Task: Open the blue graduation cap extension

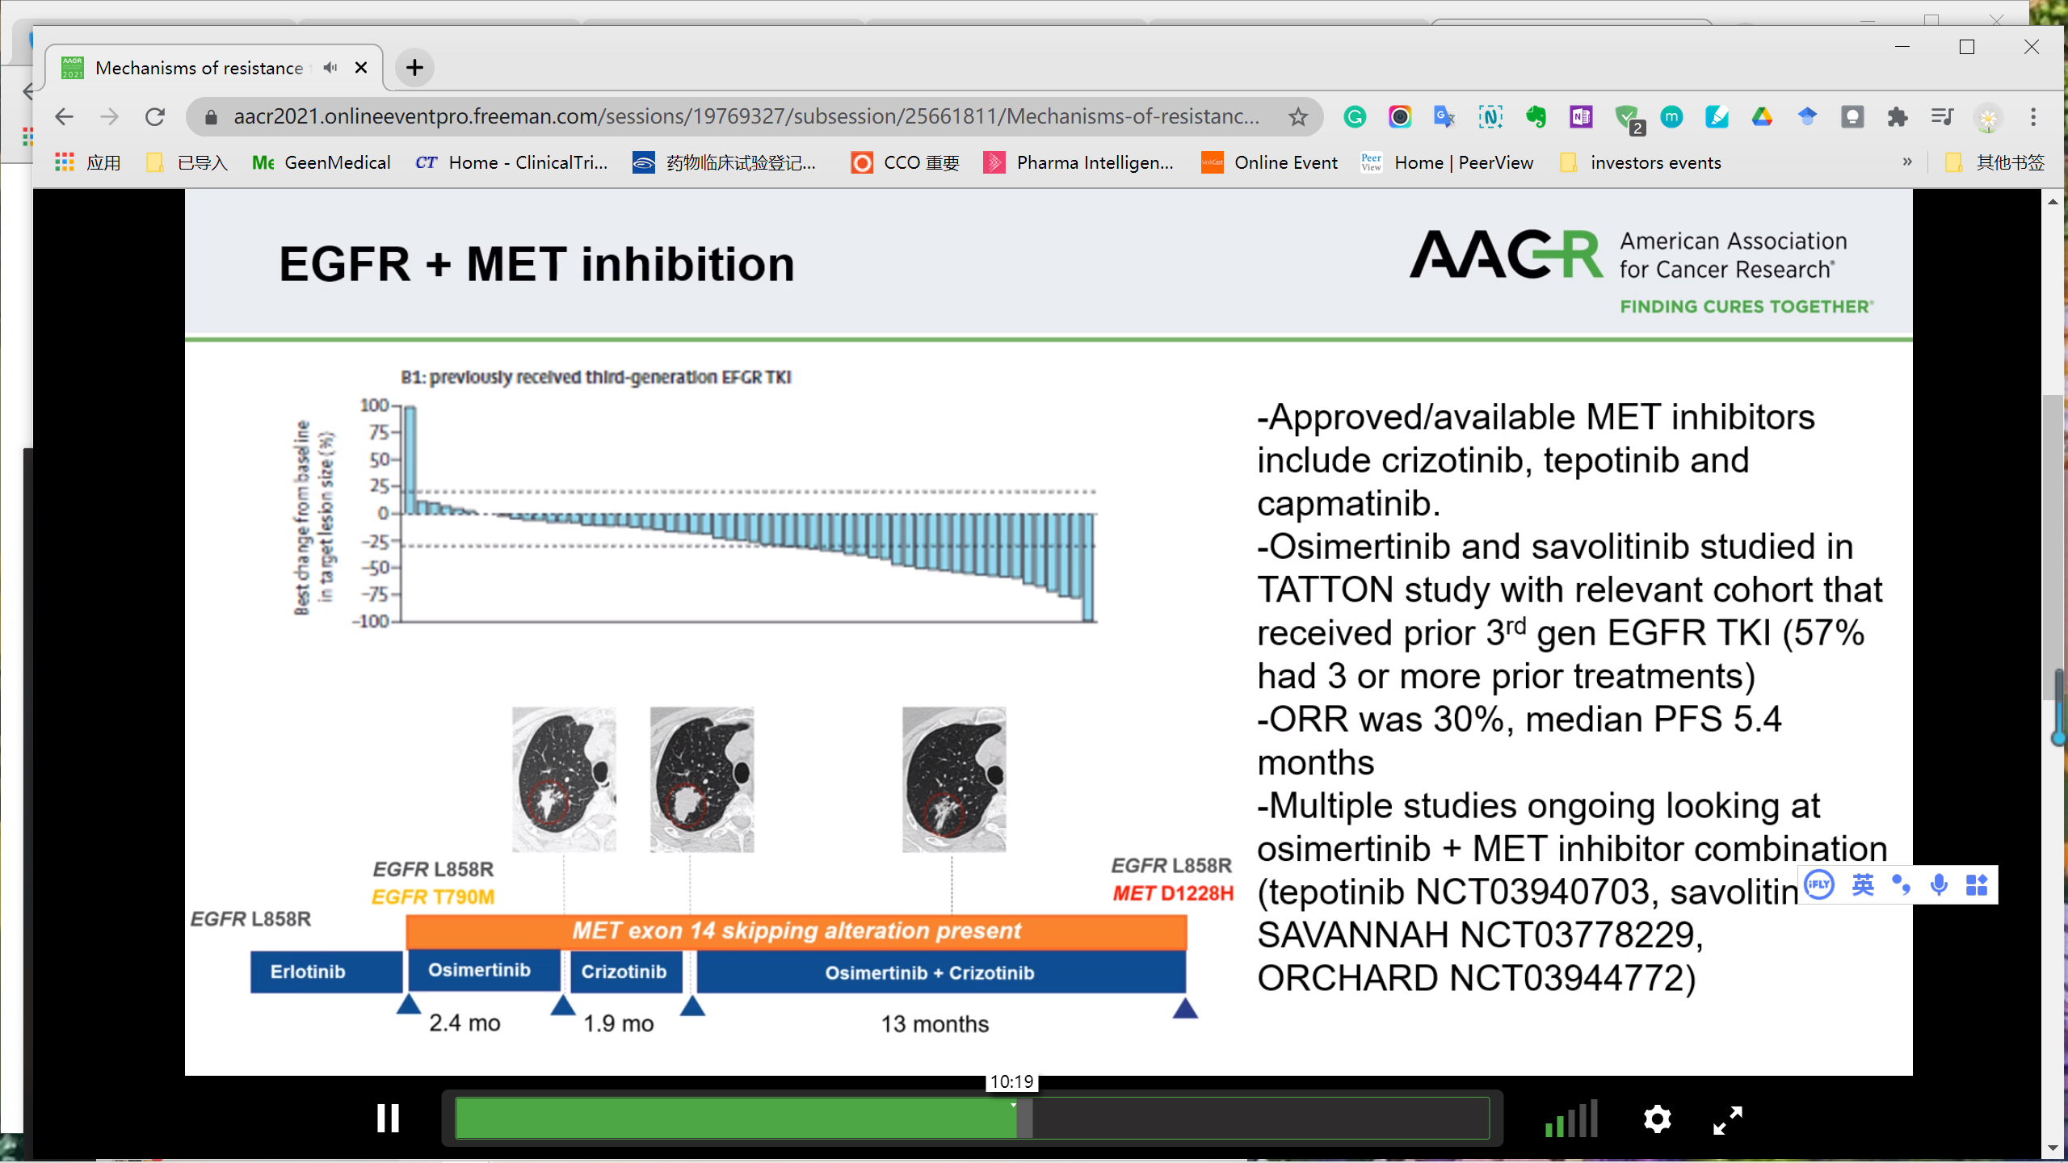Action: click(x=1807, y=117)
